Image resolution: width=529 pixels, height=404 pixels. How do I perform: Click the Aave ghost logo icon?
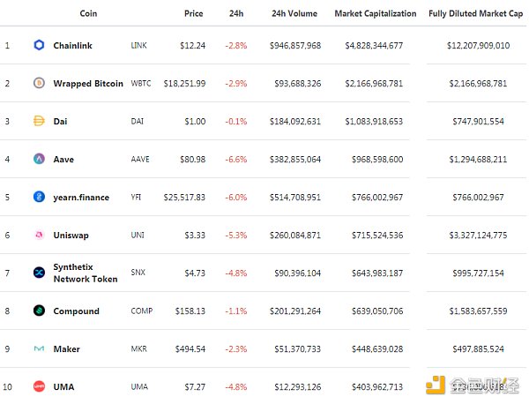pos(39,159)
